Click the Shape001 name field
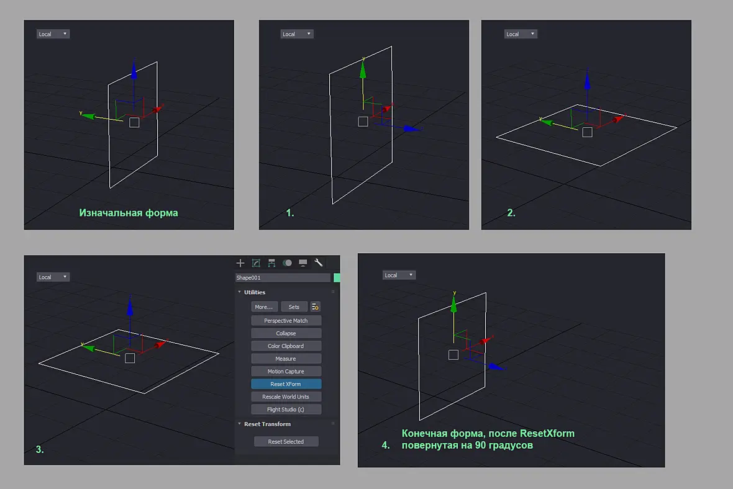 283,277
